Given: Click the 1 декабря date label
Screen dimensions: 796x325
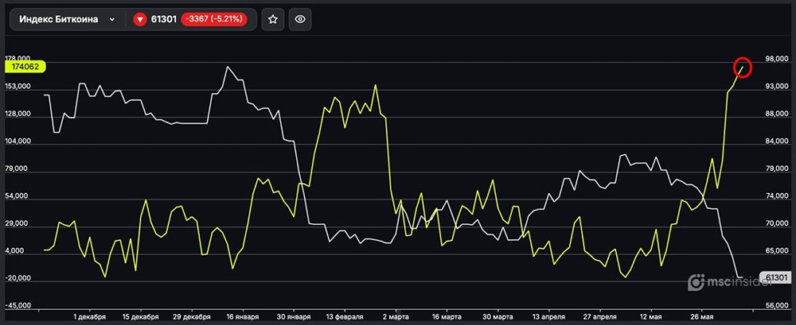Looking at the screenshot, I should pos(89,317).
